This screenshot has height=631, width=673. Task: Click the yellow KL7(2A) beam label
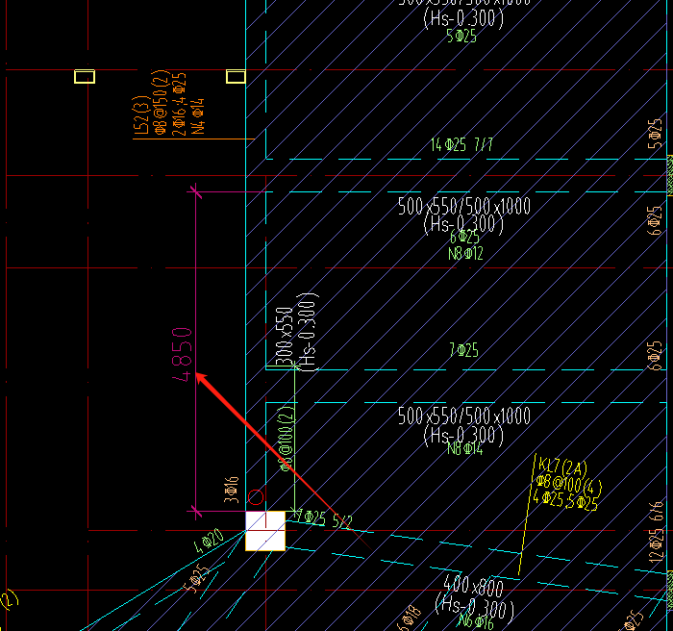562,467
